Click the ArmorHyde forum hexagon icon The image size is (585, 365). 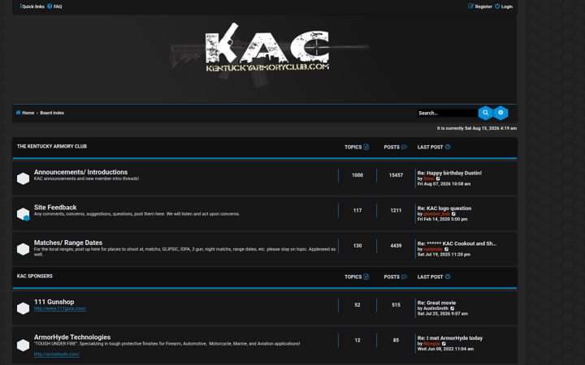click(23, 346)
